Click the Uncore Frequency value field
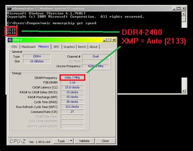The image size is (193, 151). pos(96,66)
